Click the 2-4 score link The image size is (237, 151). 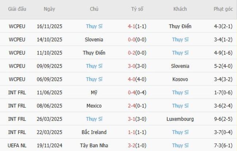(132, 106)
